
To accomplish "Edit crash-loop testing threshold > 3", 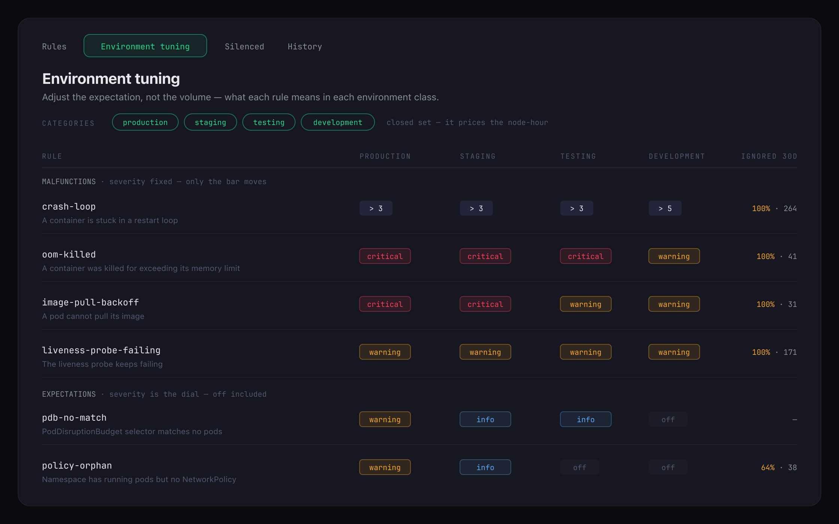I will tap(577, 208).
